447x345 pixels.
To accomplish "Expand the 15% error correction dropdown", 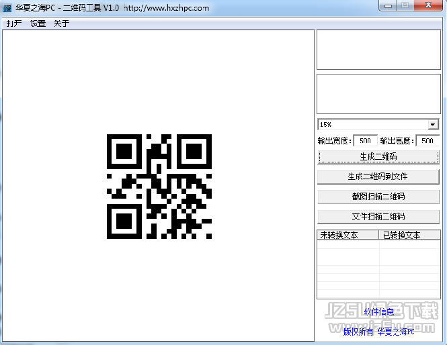I will pos(433,124).
